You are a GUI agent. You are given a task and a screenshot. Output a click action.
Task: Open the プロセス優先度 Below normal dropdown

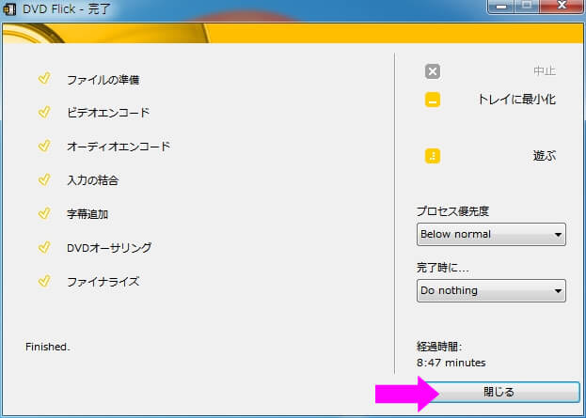coord(491,235)
